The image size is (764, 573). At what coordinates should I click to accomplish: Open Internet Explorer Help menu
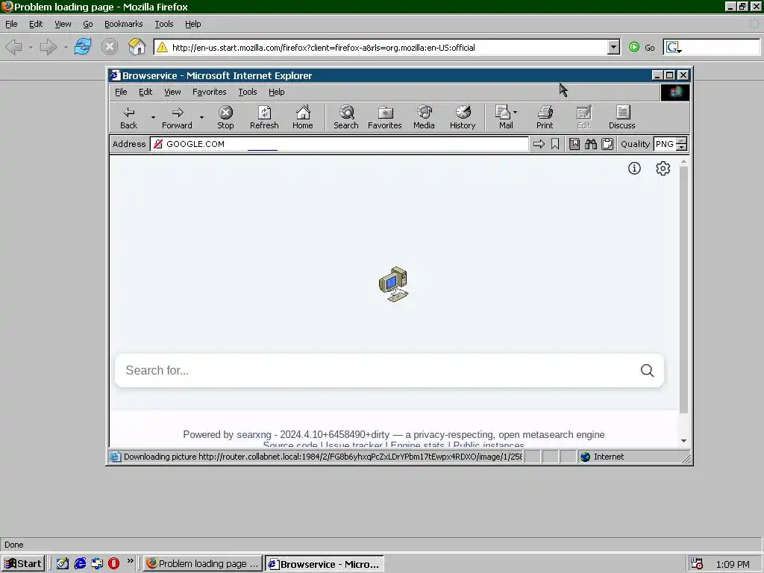(276, 92)
